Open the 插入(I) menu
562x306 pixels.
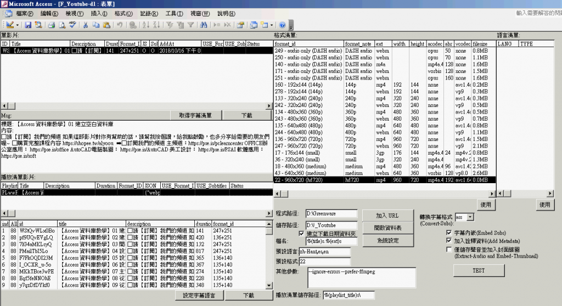[99, 14]
